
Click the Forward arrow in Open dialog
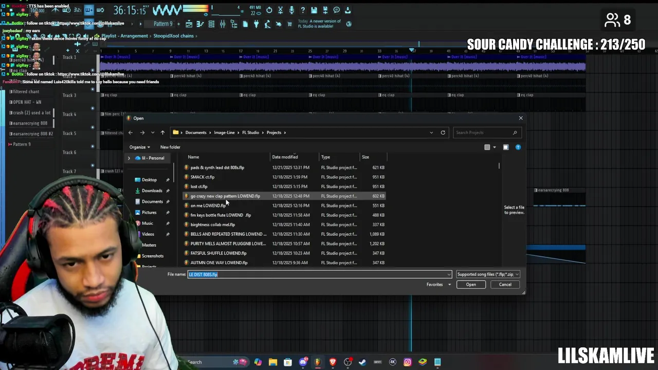coord(142,133)
